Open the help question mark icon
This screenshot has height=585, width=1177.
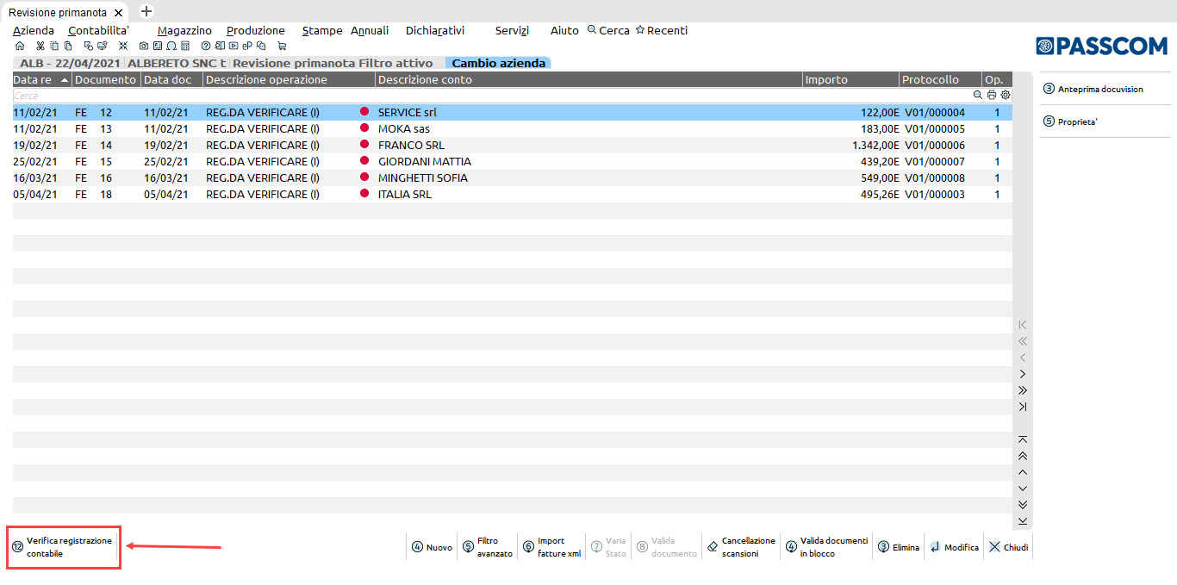[x=206, y=46]
